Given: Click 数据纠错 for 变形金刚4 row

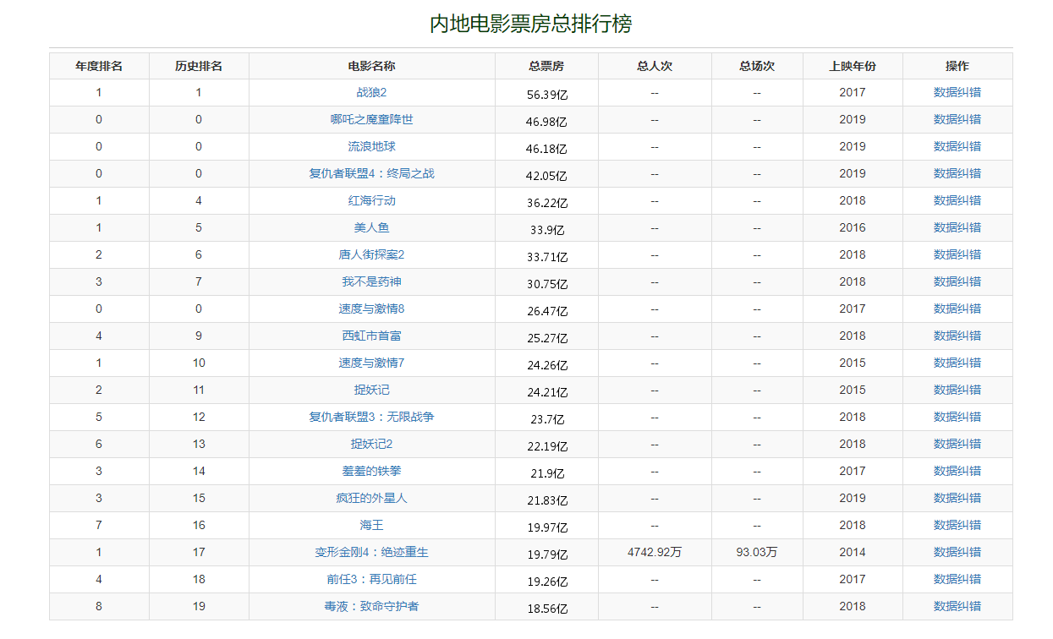Looking at the screenshot, I should 957,553.
